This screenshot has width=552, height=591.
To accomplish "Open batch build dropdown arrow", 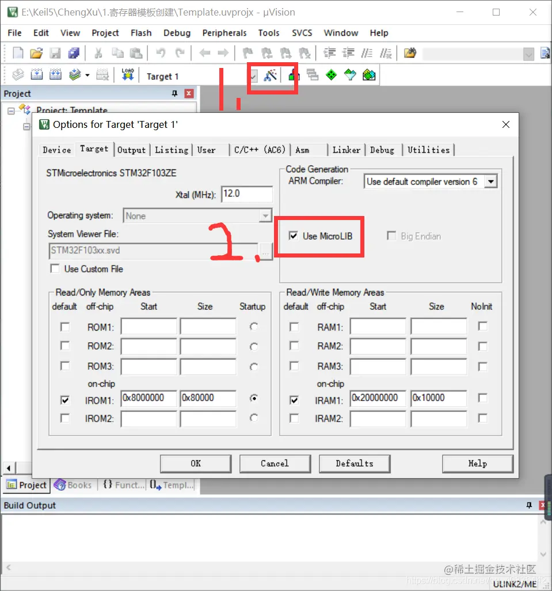I will (87, 75).
